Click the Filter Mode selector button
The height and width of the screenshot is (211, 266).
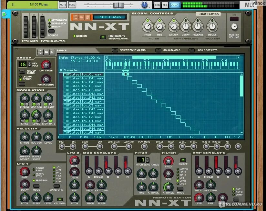coord(180,189)
